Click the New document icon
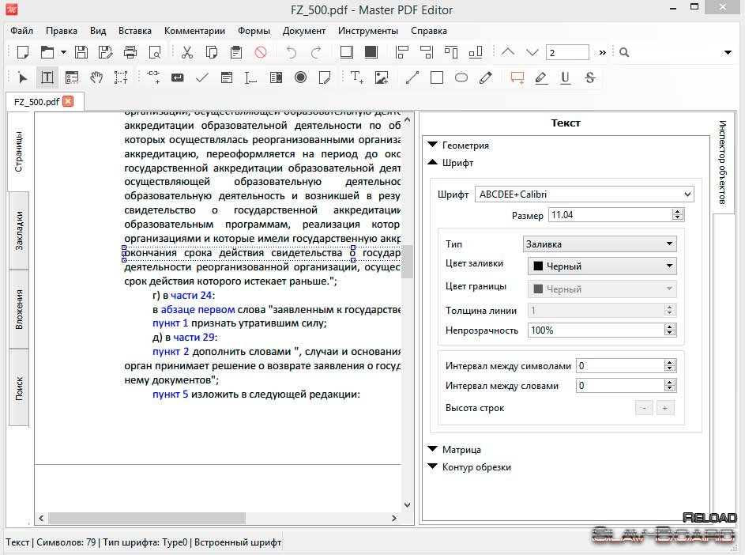Viewport: 745px width, 555px height. coord(23,52)
